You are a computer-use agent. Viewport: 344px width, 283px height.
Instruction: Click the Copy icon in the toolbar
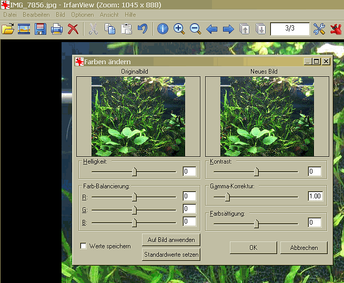109,29
